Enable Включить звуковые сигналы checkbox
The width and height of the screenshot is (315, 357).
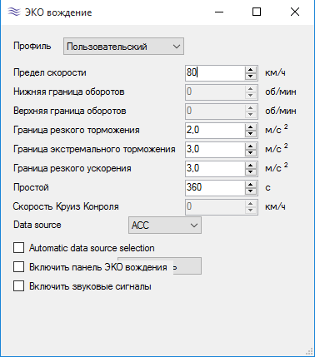click(x=18, y=286)
